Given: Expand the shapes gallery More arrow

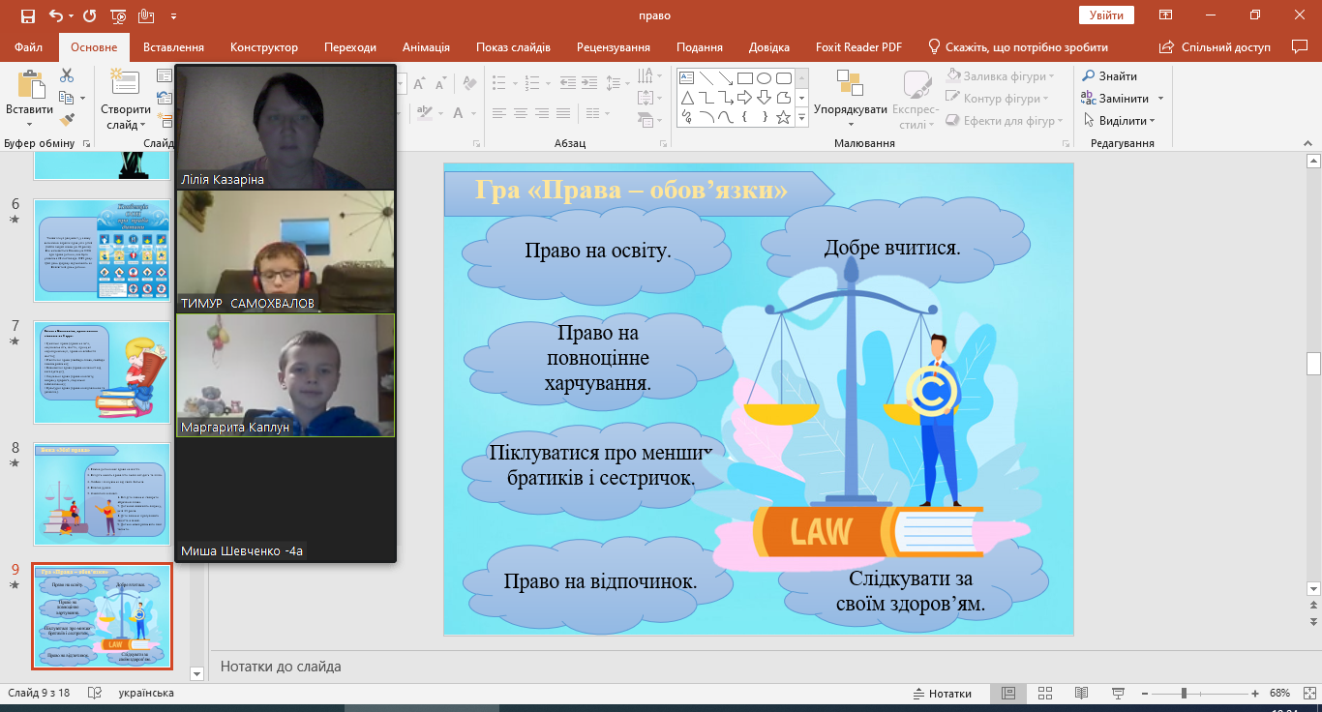Looking at the screenshot, I should (x=801, y=117).
